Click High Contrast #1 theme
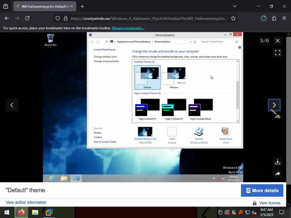 tap(147, 109)
